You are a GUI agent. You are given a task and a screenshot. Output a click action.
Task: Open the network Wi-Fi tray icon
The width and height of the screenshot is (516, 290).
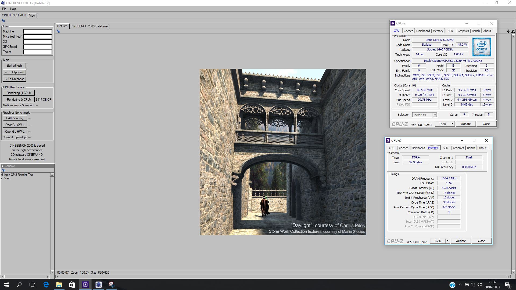473,285
